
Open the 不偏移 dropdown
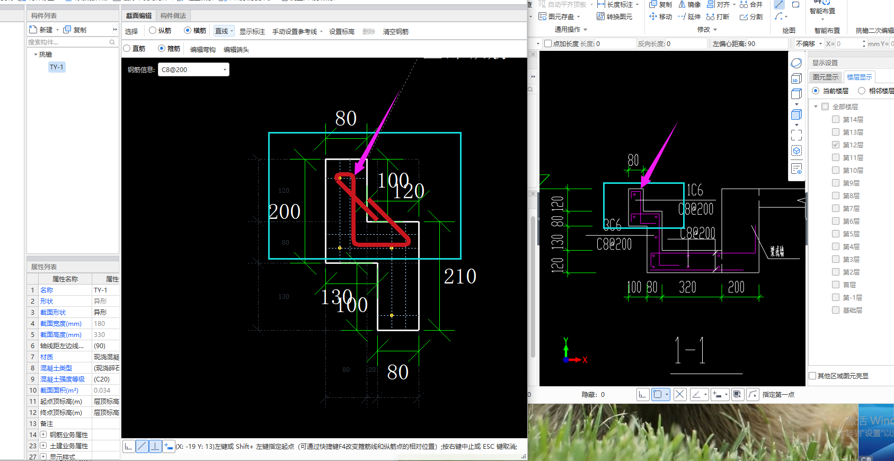click(x=809, y=43)
